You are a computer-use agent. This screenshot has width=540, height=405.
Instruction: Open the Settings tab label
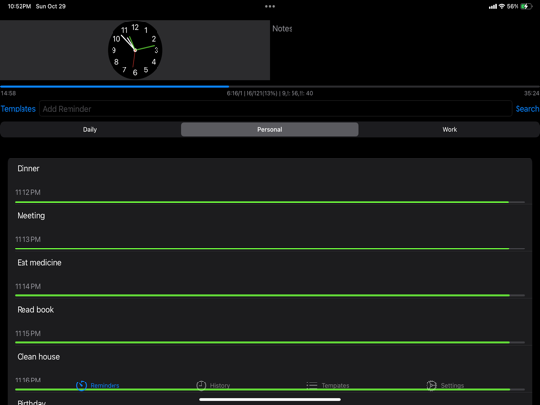452,385
